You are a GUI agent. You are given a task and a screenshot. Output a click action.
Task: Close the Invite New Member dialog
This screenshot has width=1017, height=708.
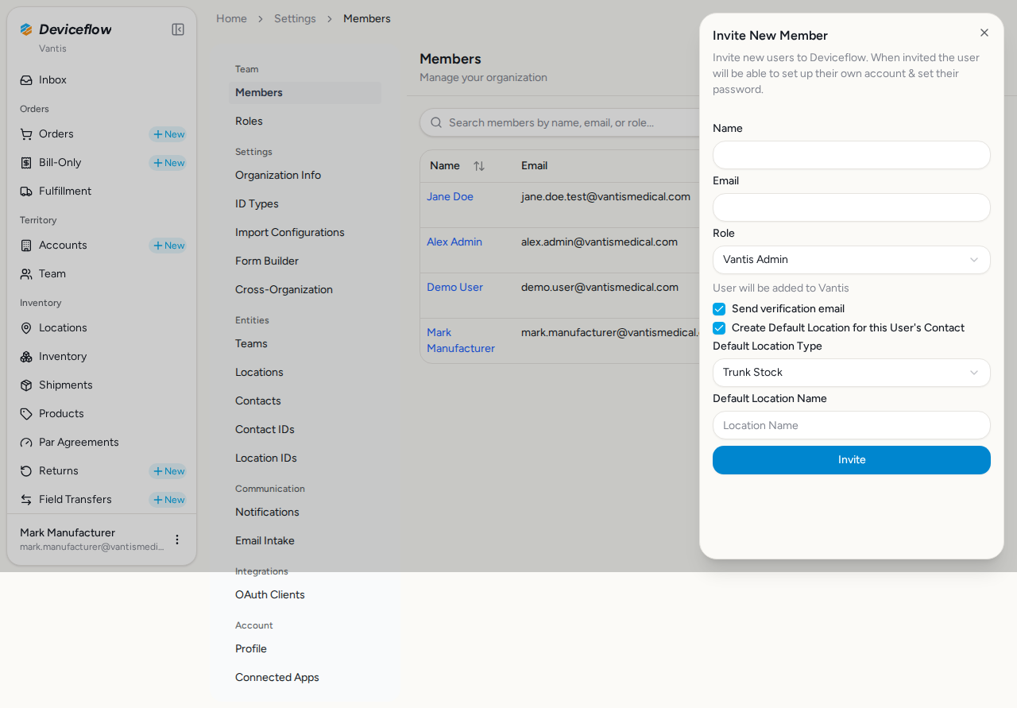(x=984, y=33)
